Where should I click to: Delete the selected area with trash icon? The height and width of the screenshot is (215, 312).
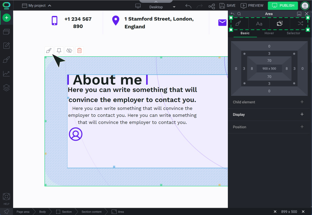79,50
